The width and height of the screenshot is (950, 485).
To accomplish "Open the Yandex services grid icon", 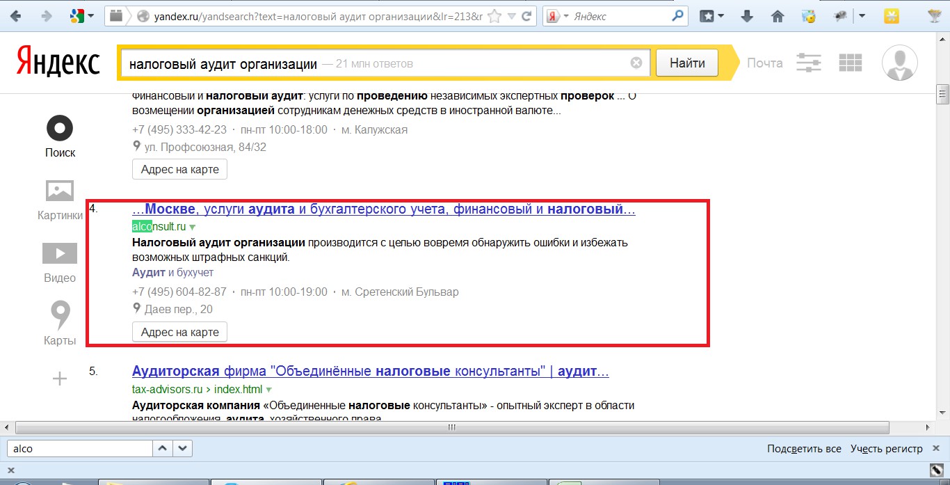I will pos(850,63).
